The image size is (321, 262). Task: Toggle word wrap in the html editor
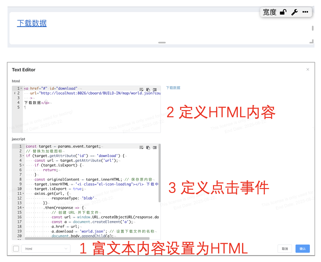point(141,90)
